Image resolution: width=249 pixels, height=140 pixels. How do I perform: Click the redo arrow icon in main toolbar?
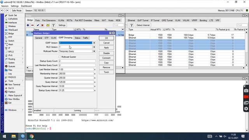7,10
